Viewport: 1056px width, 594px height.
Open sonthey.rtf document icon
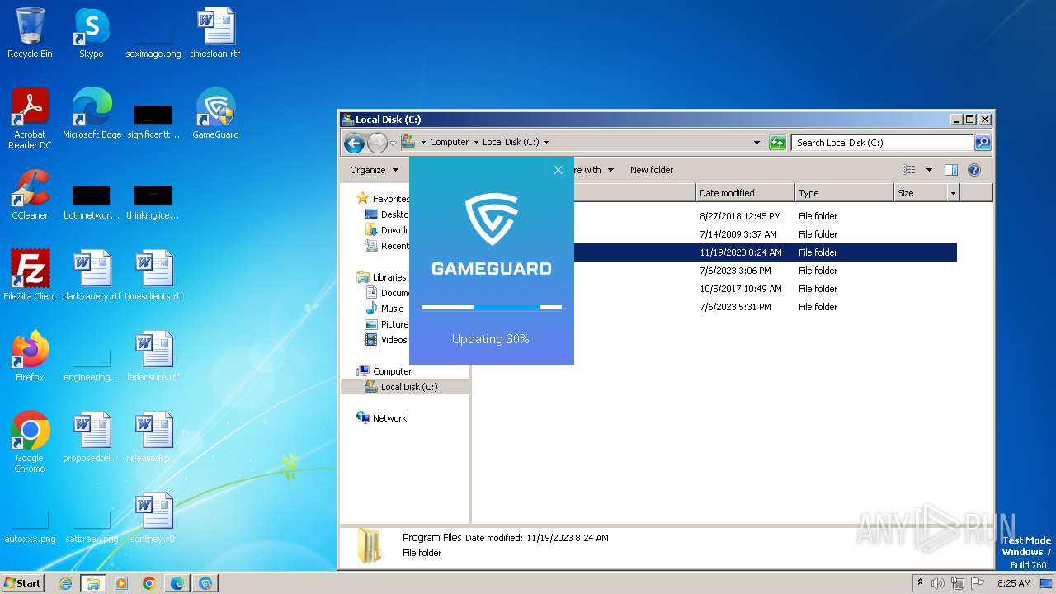[x=153, y=518]
